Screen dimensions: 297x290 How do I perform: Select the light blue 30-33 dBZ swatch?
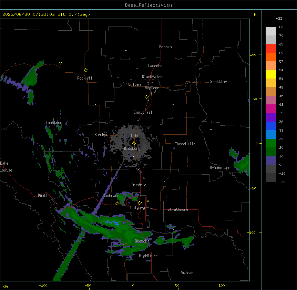271,134
